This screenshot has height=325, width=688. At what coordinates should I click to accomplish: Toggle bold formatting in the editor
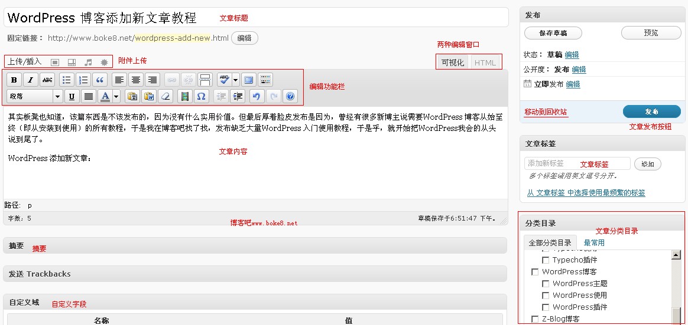[x=14, y=80]
